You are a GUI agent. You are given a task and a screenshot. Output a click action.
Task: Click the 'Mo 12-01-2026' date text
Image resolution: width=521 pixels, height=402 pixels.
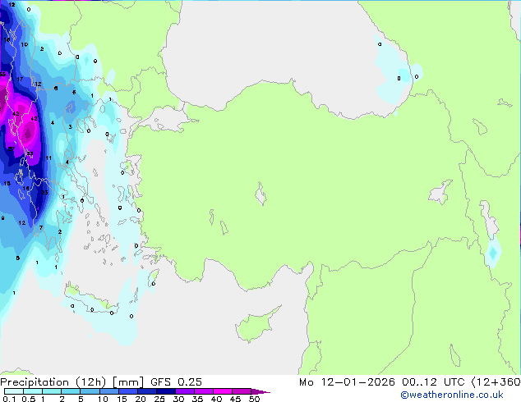click(x=347, y=382)
